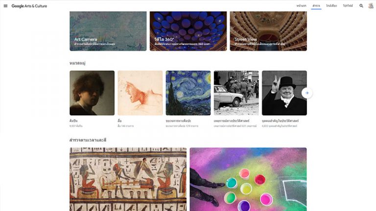Viewport: 376px width, 211px height.
Task: Open the Art Camera card
Action: 108,31
